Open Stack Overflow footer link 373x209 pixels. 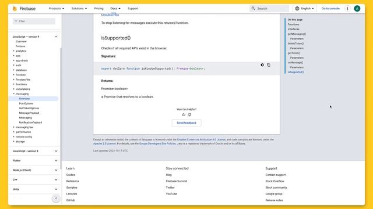(x=275, y=181)
